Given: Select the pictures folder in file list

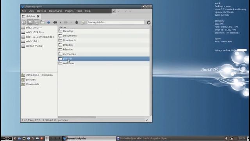Looking at the screenshot, I should [x=104, y=59].
